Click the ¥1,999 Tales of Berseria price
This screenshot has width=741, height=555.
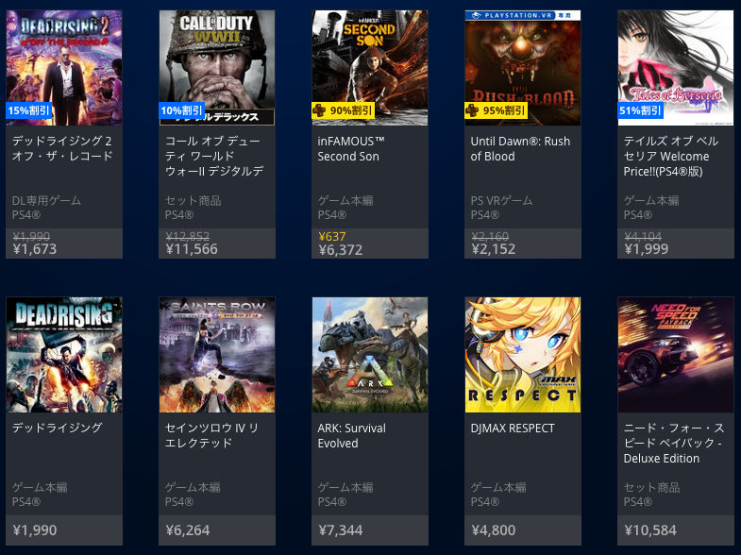point(646,249)
